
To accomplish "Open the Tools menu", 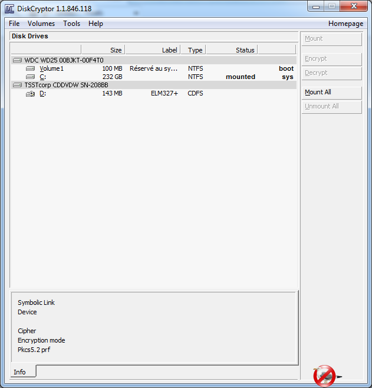I will [72, 24].
